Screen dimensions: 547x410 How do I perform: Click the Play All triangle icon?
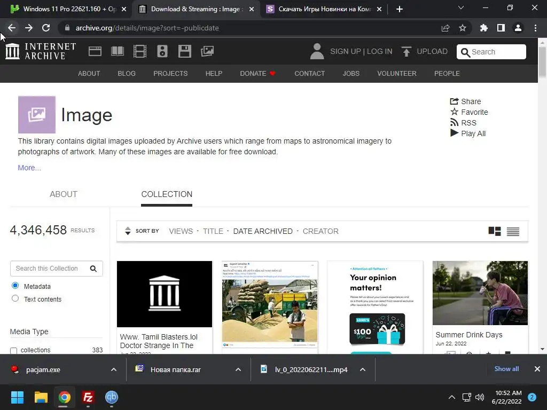[x=454, y=133]
